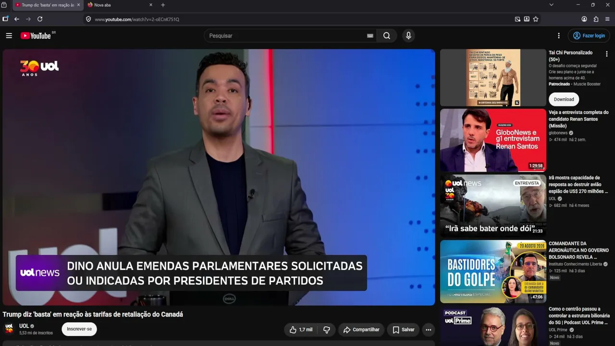This screenshot has width=615, height=346.
Task: Bookmark this page with the star
Action: [536, 19]
